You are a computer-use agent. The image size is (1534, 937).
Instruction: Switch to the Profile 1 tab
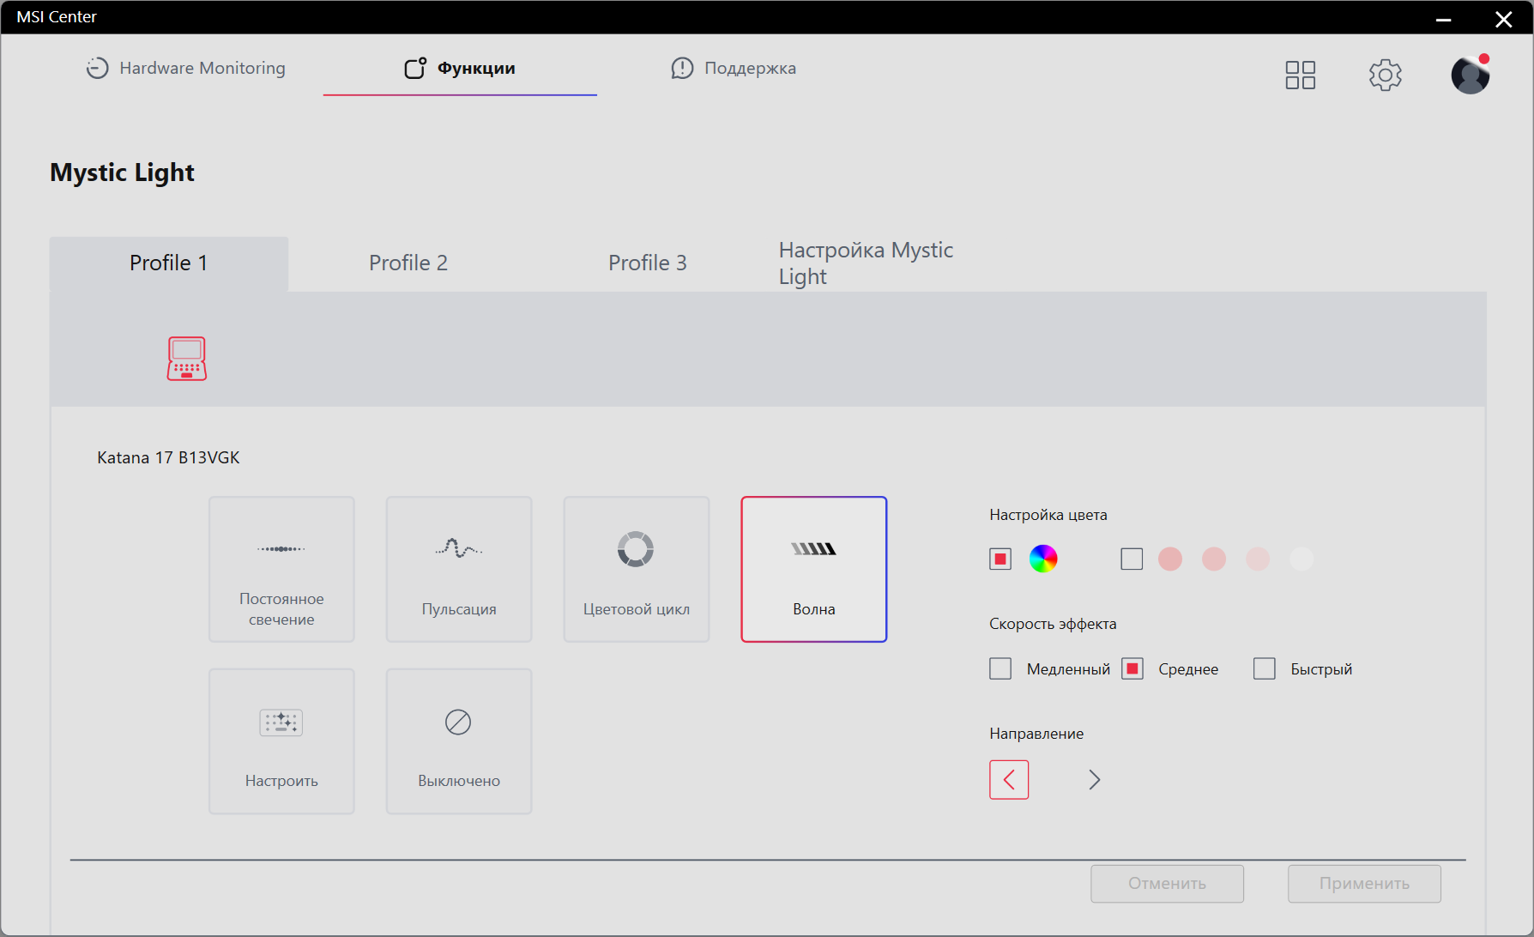169,263
